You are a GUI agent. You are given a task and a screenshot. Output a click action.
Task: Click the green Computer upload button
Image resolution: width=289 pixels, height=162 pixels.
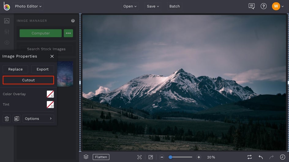(x=40, y=33)
